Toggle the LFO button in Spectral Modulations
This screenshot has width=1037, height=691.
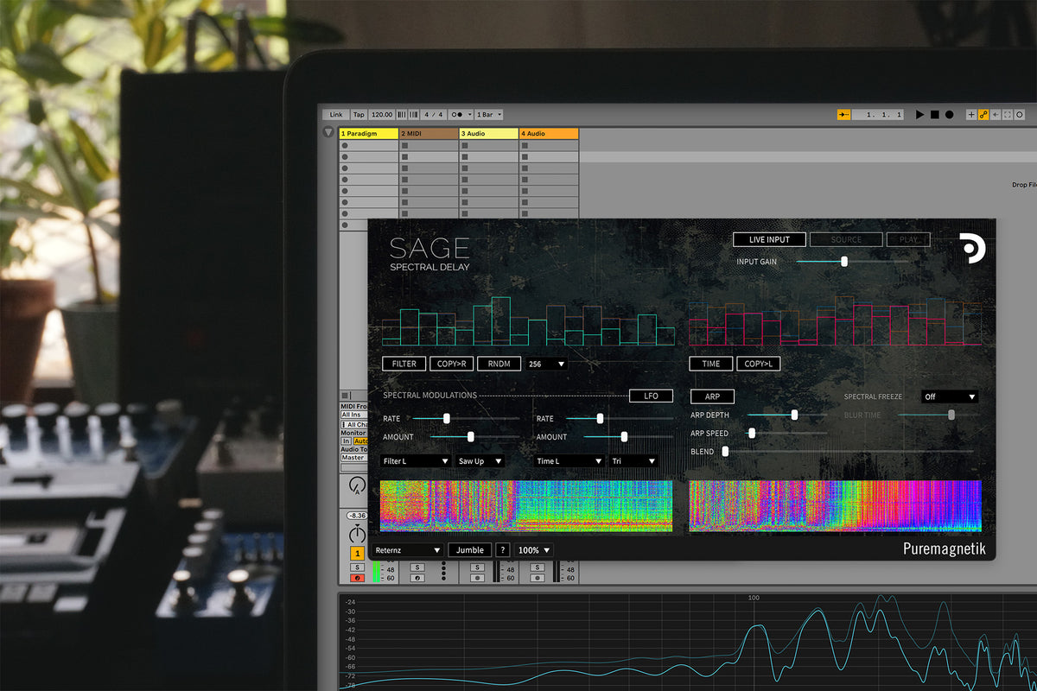click(x=651, y=396)
